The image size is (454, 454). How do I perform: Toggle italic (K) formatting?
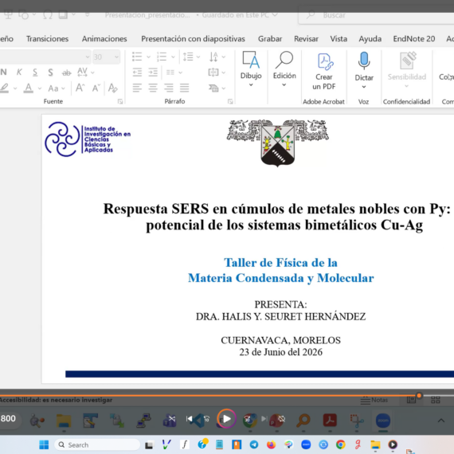pyautogui.click(x=19, y=72)
